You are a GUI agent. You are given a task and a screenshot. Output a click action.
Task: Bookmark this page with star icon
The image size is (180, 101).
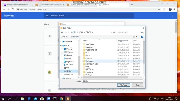(x=159, y=9)
